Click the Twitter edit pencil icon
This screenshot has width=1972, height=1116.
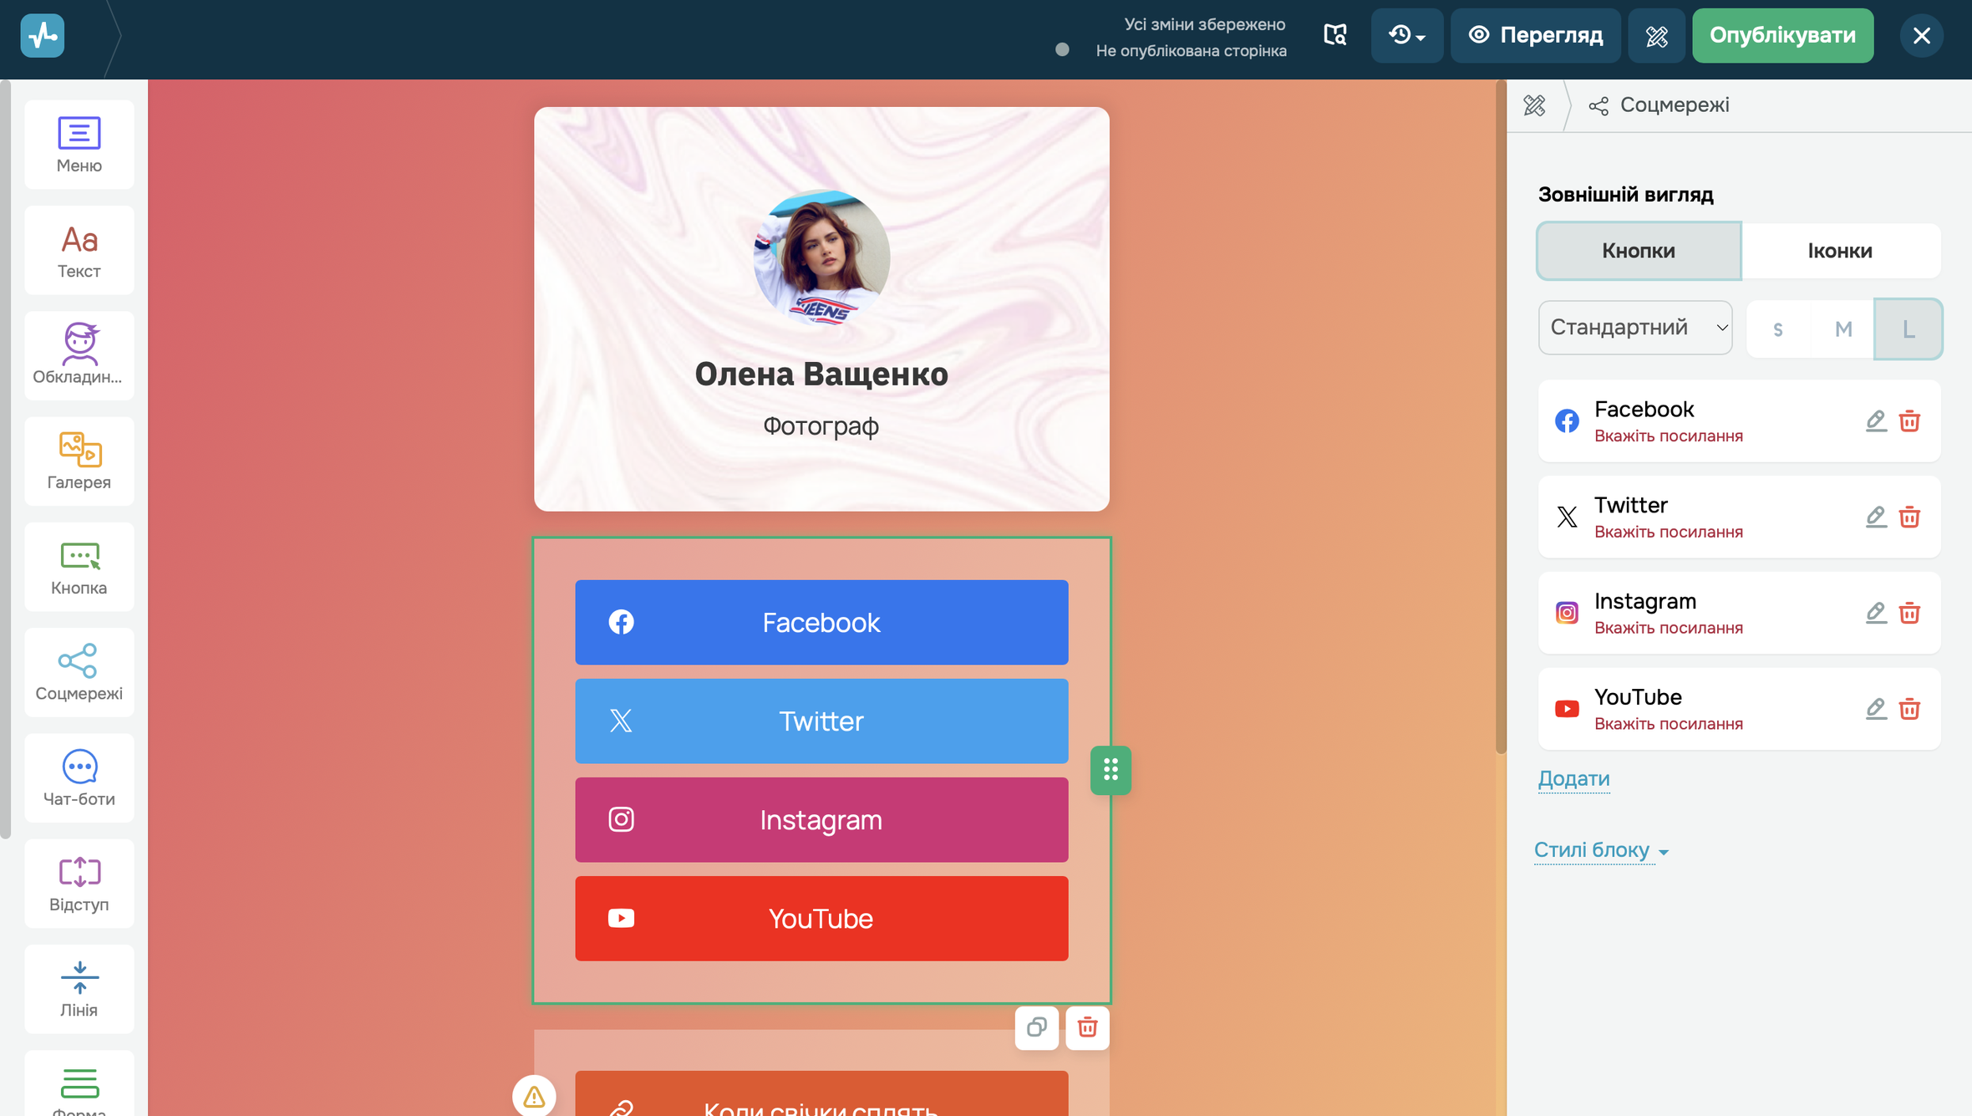pos(1876,517)
